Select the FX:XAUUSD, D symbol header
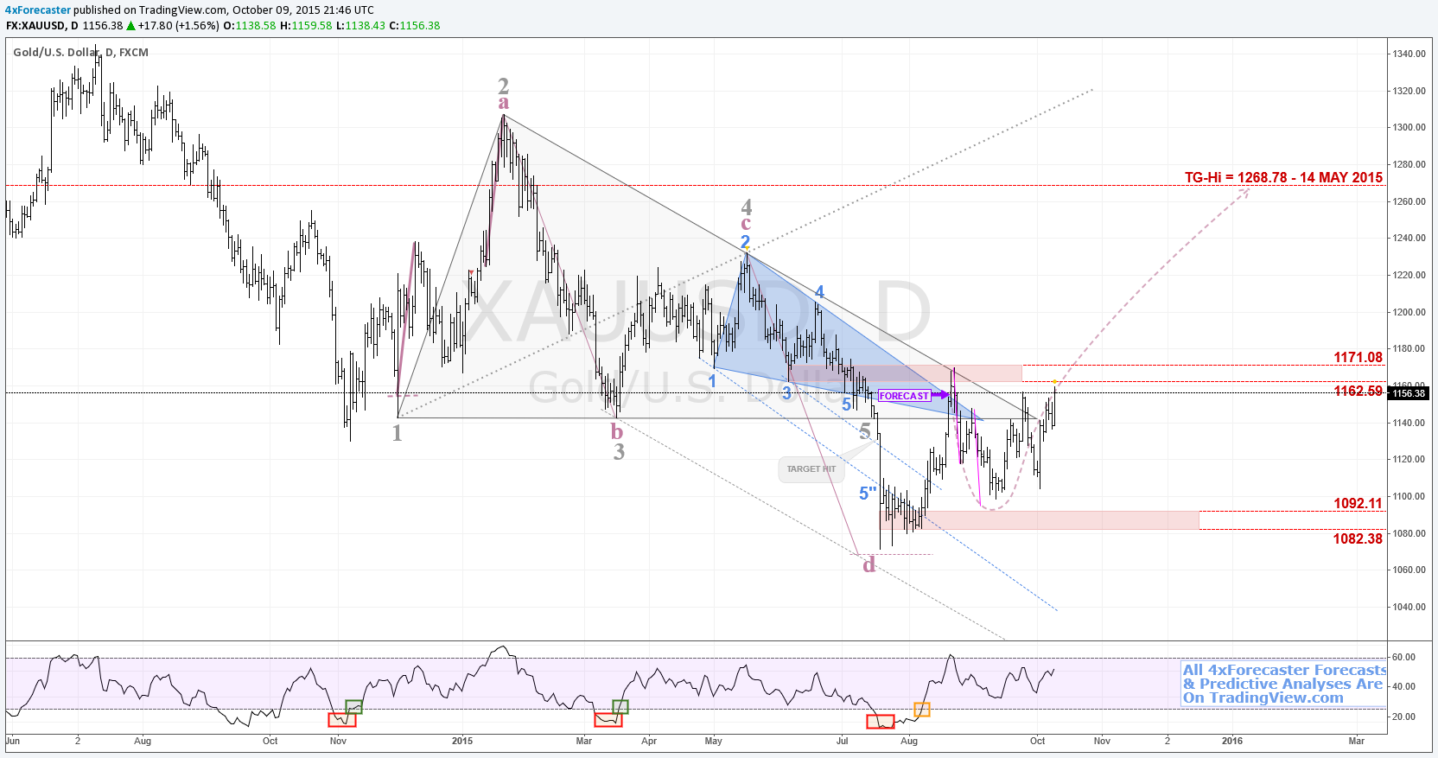Image resolution: width=1438 pixels, height=758 pixels. 42,26
